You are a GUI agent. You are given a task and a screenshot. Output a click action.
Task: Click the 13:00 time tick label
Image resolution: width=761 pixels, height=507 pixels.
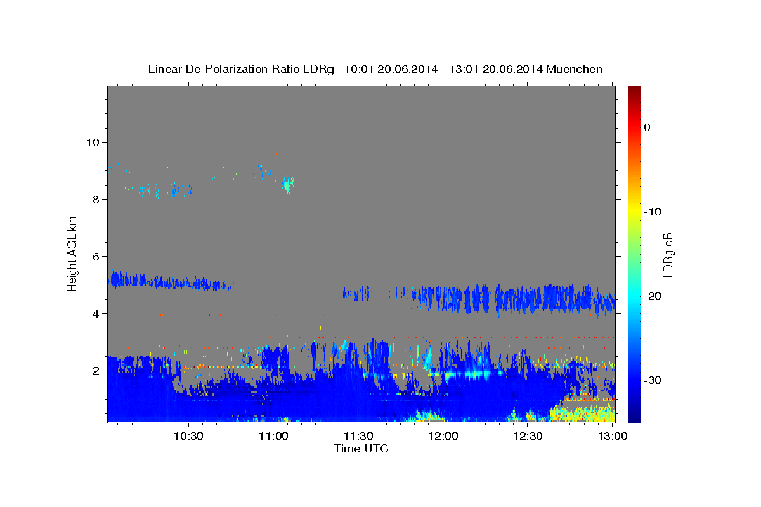click(x=612, y=436)
